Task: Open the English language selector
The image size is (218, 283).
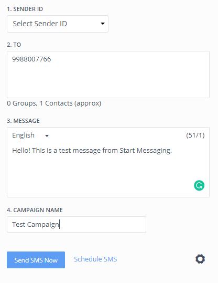Action: tap(30, 135)
